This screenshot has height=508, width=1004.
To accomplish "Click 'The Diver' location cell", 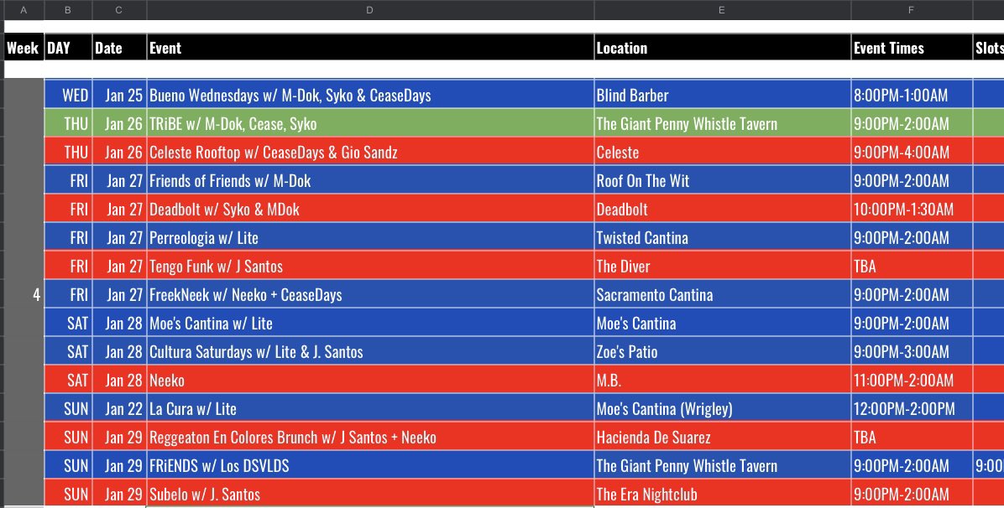I will (x=722, y=266).
